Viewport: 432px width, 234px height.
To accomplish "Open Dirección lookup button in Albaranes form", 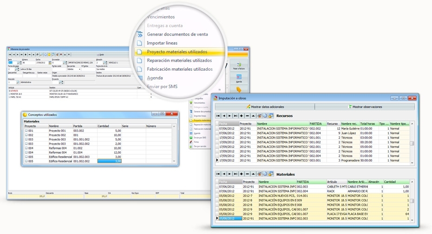I will coord(18,82).
